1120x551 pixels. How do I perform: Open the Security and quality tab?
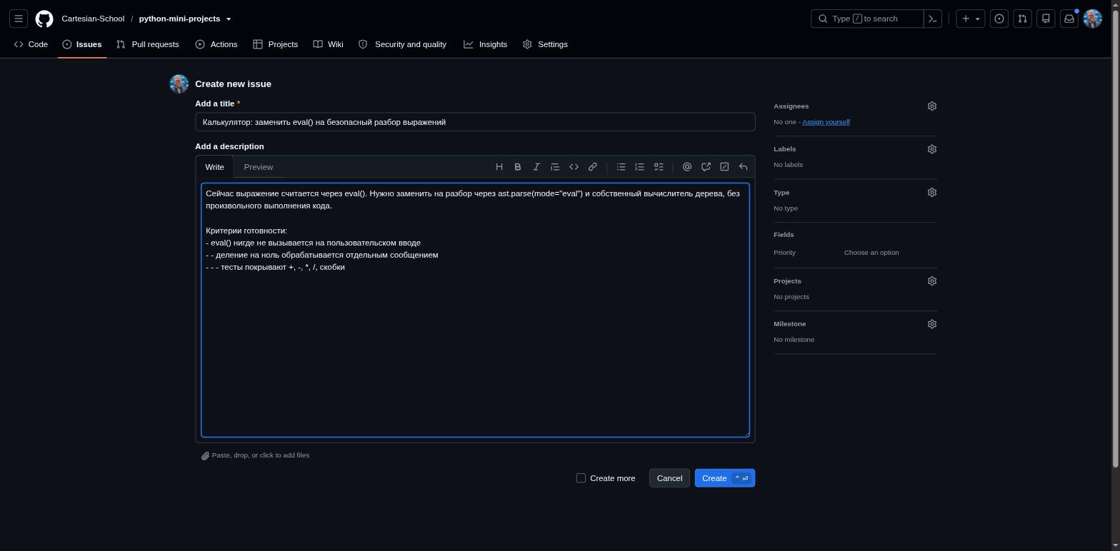pyautogui.click(x=403, y=44)
